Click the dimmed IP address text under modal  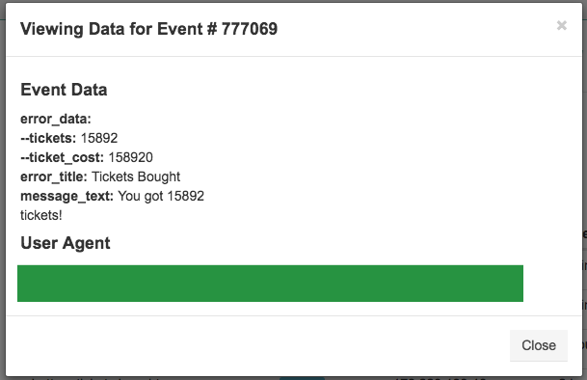(x=440, y=378)
